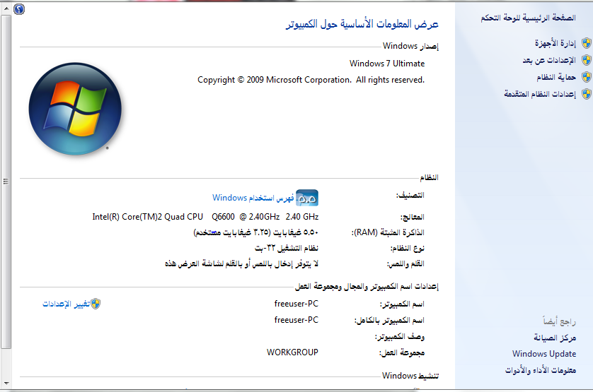The height and width of the screenshot is (392, 593).
Task: Select the Intel Core 2 Quad Q6600 processor text
Action: click(205, 217)
